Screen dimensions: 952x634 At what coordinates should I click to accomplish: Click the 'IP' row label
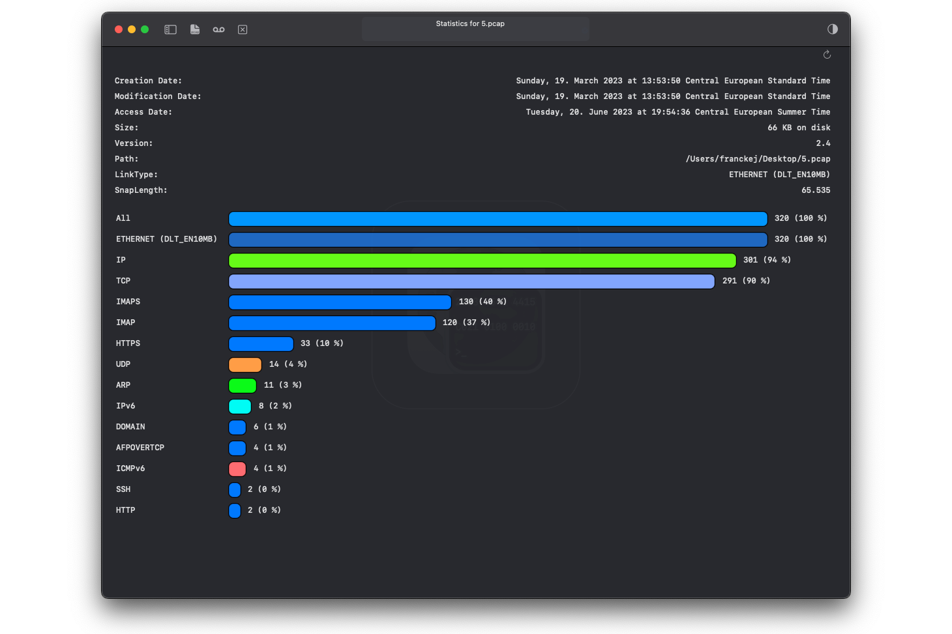(121, 260)
